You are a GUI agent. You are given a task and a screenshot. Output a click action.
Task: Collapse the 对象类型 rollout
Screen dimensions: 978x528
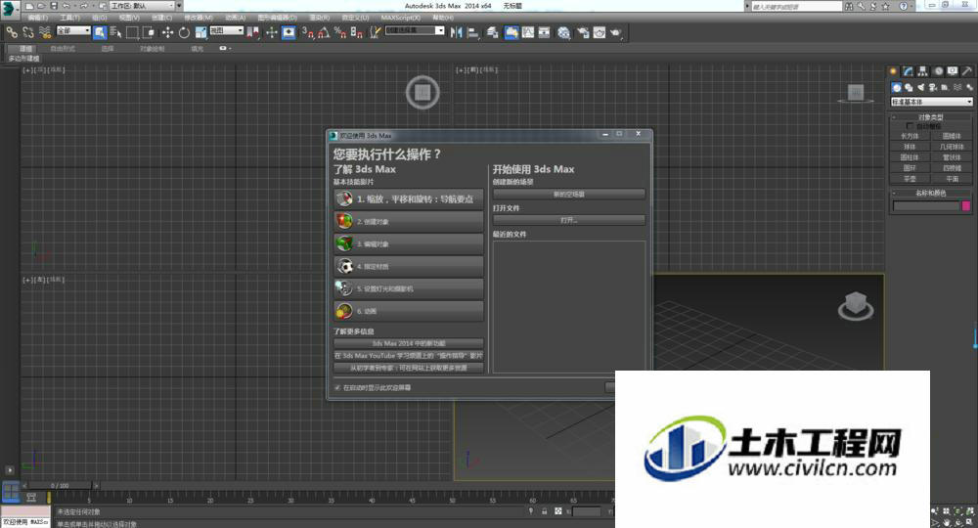[x=931, y=117]
